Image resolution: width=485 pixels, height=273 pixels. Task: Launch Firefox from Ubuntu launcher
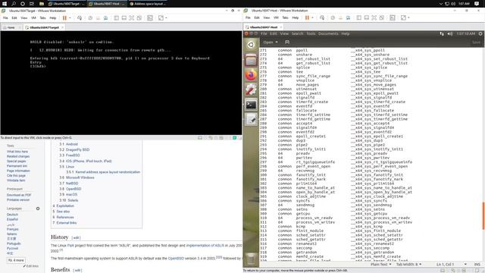251,74
